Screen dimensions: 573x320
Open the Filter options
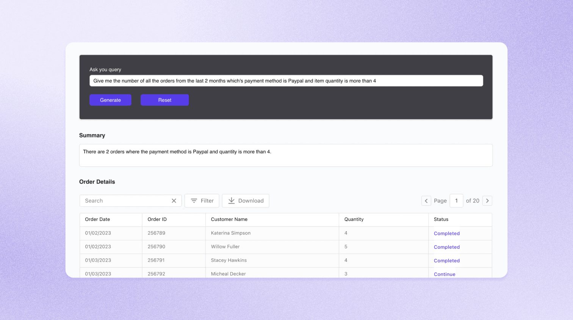(x=202, y=201)
